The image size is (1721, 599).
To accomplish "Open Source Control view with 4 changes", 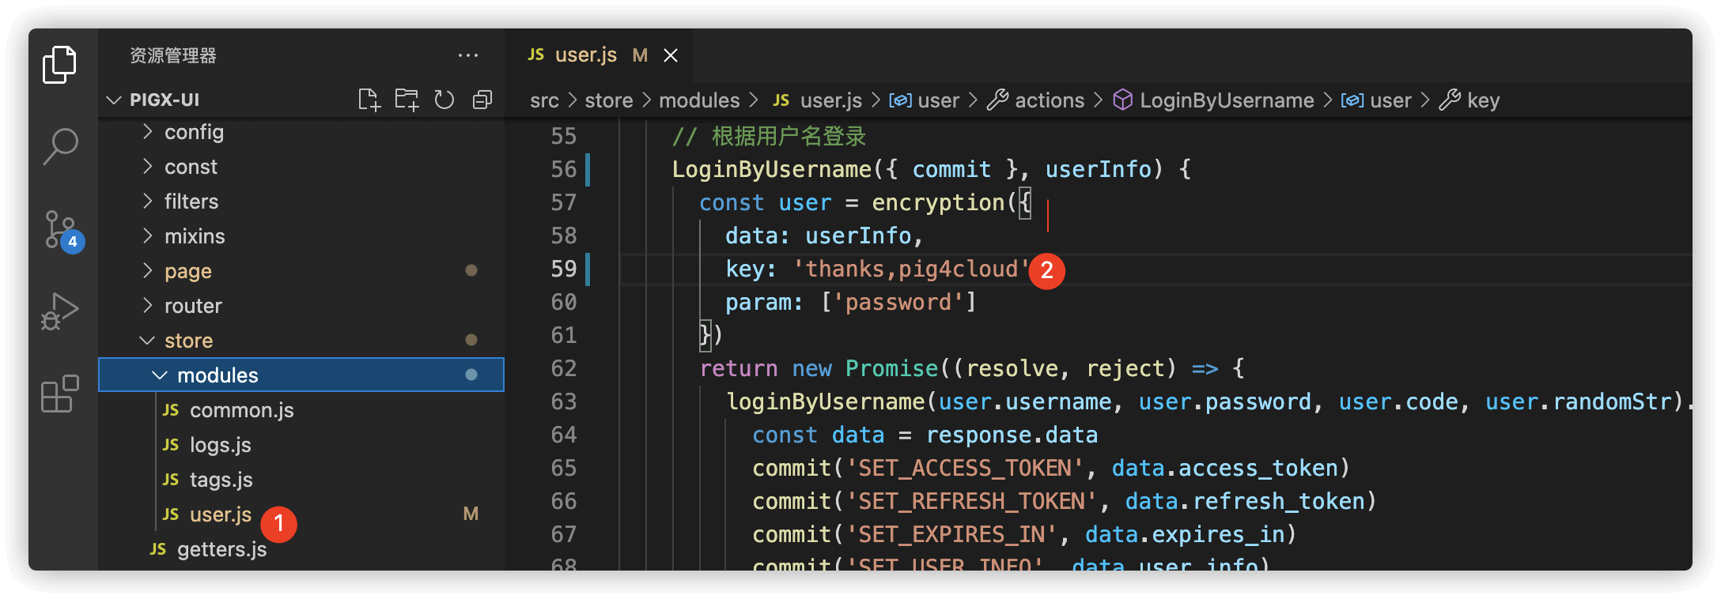I will pos(60,230).
